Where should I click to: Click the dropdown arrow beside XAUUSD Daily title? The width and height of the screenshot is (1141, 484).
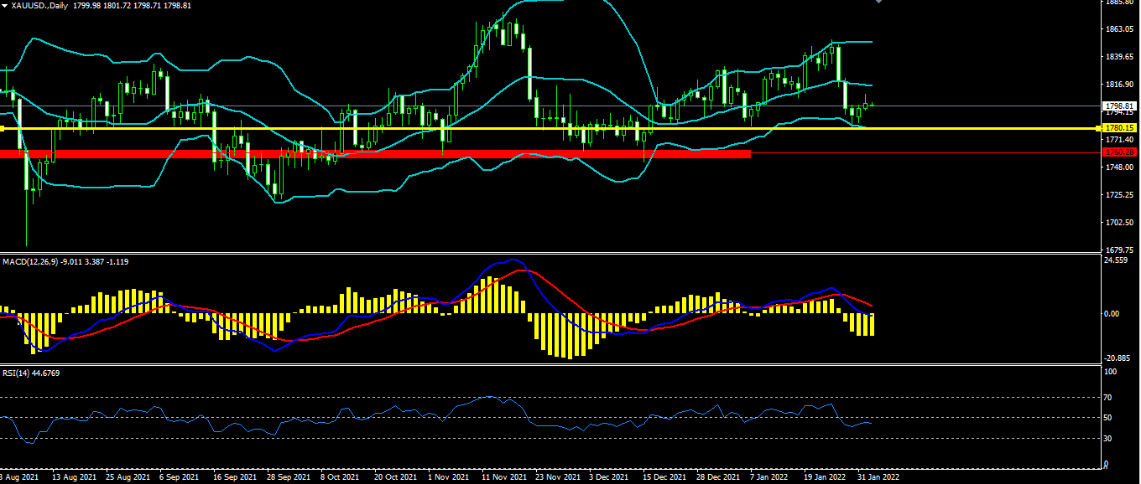click(x=4, y=6)
